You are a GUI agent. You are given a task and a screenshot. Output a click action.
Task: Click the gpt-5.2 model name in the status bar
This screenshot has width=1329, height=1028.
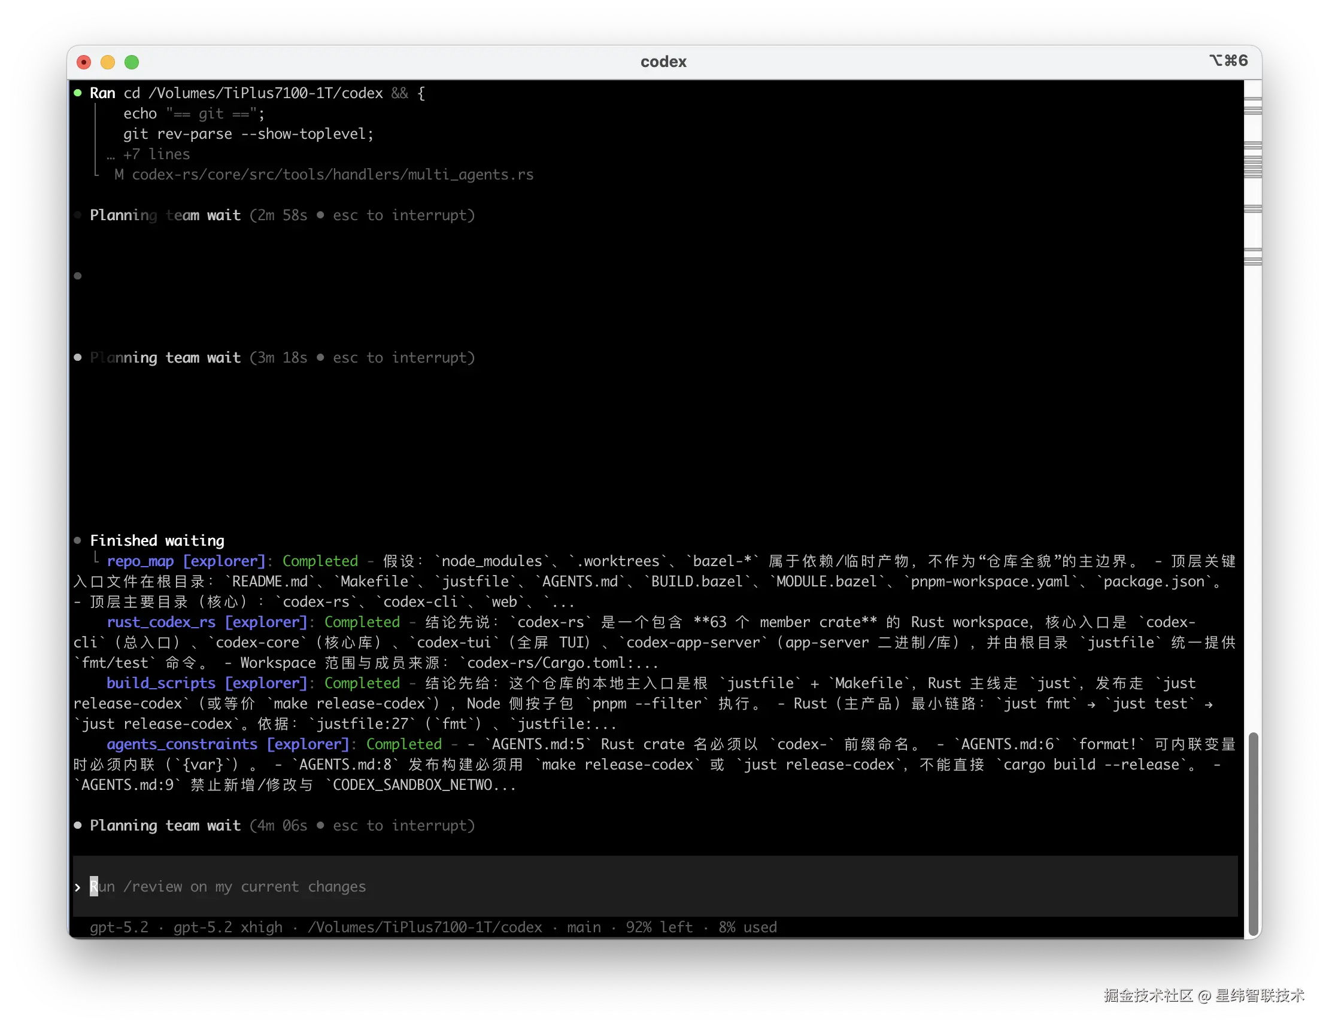[x=119, y=927]
